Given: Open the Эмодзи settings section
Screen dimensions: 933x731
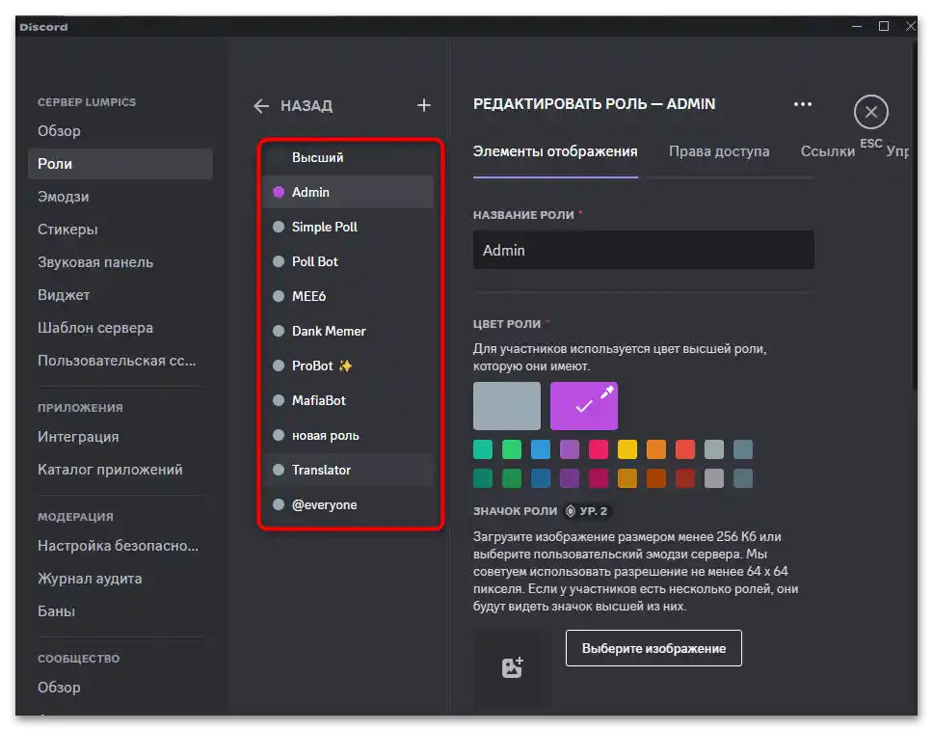Looking at the screenshot, I should 64,197.
